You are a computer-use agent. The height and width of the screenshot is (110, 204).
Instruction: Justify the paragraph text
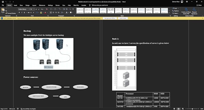point(58,13)
